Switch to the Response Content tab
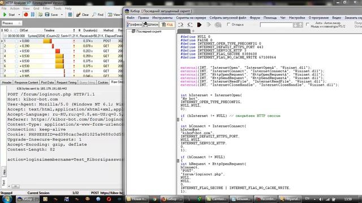This screenshot has height=203, width=362. 26,82
